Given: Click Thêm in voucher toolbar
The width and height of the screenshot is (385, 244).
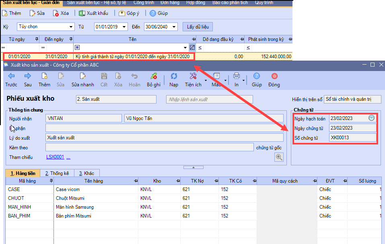Looking at the screenshot, I should tap(44, 76).
